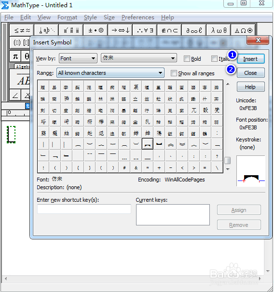
Task: Select the ampersand in symbol grid
Action: (136, 168)
